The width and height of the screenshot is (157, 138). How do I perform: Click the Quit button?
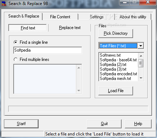coord(104,124)
